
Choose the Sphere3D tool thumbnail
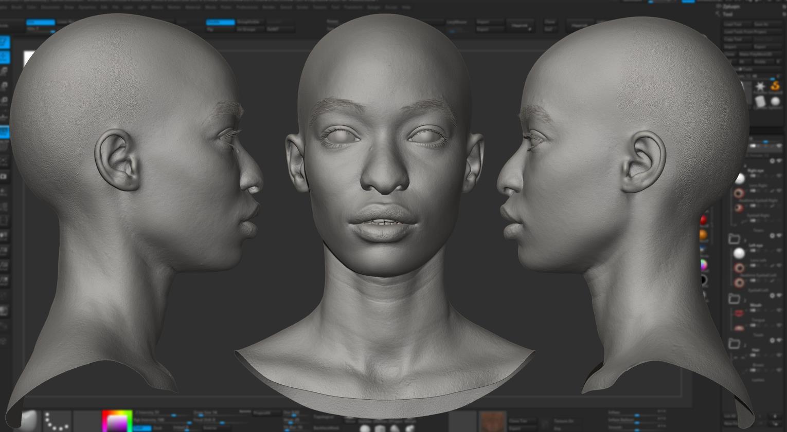point(775,102)
